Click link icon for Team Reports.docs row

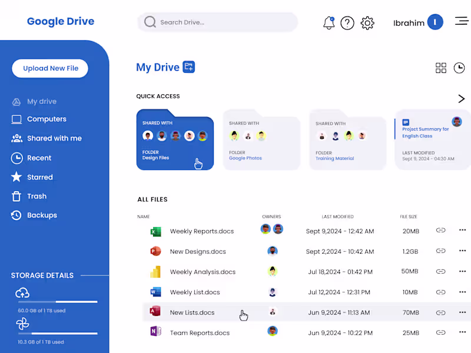point(440,333)
